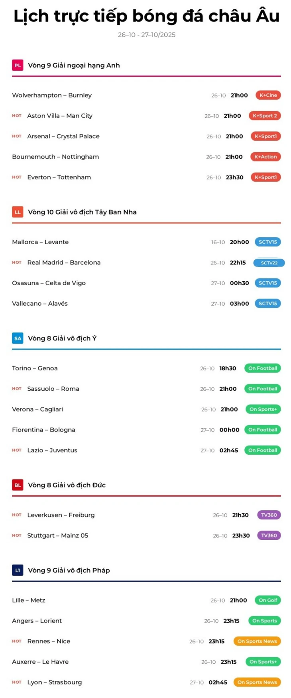
Task: Select the K+Cine channel badge for Wolverhampton – Burnley
Action: (x=268, y=95)
